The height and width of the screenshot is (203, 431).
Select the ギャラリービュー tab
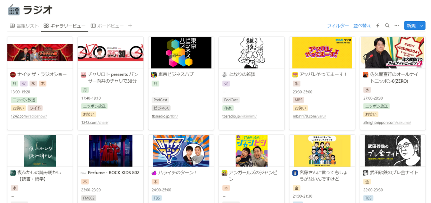[x=65, y=26]
